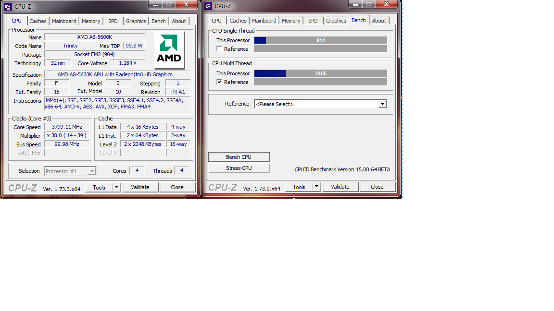Viewport: 554px width, 311px height.
Task: Uncheck the Multi Thread Reference checkbox
Action: [x=219, y=82]
